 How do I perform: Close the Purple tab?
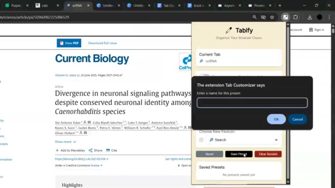pos(27,5)
